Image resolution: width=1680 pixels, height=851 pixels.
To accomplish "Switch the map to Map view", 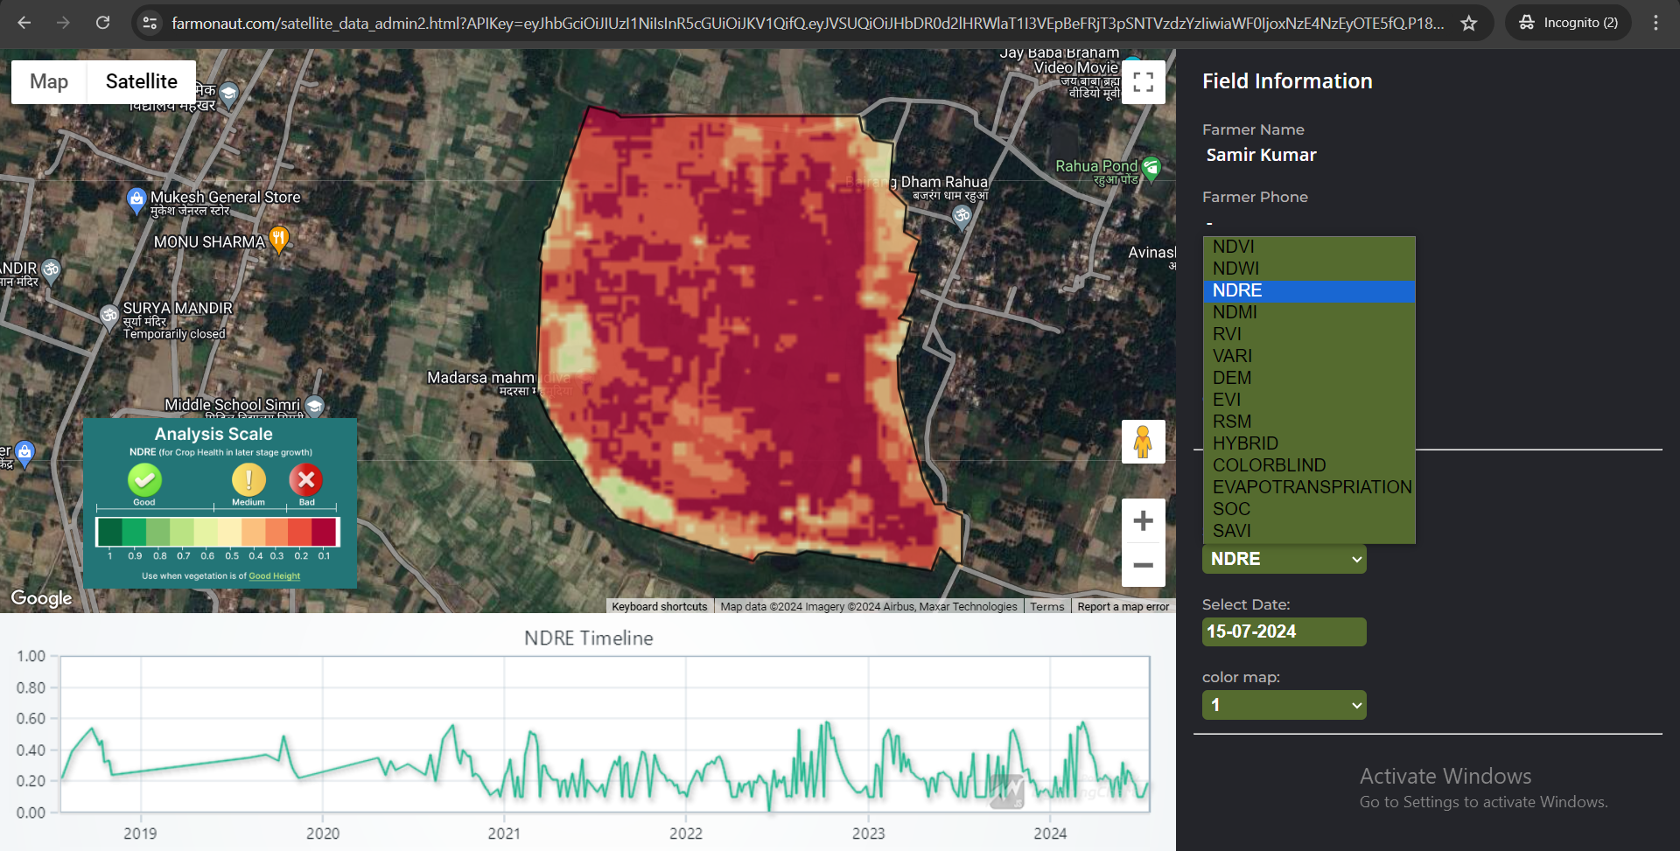I will 49,81.
